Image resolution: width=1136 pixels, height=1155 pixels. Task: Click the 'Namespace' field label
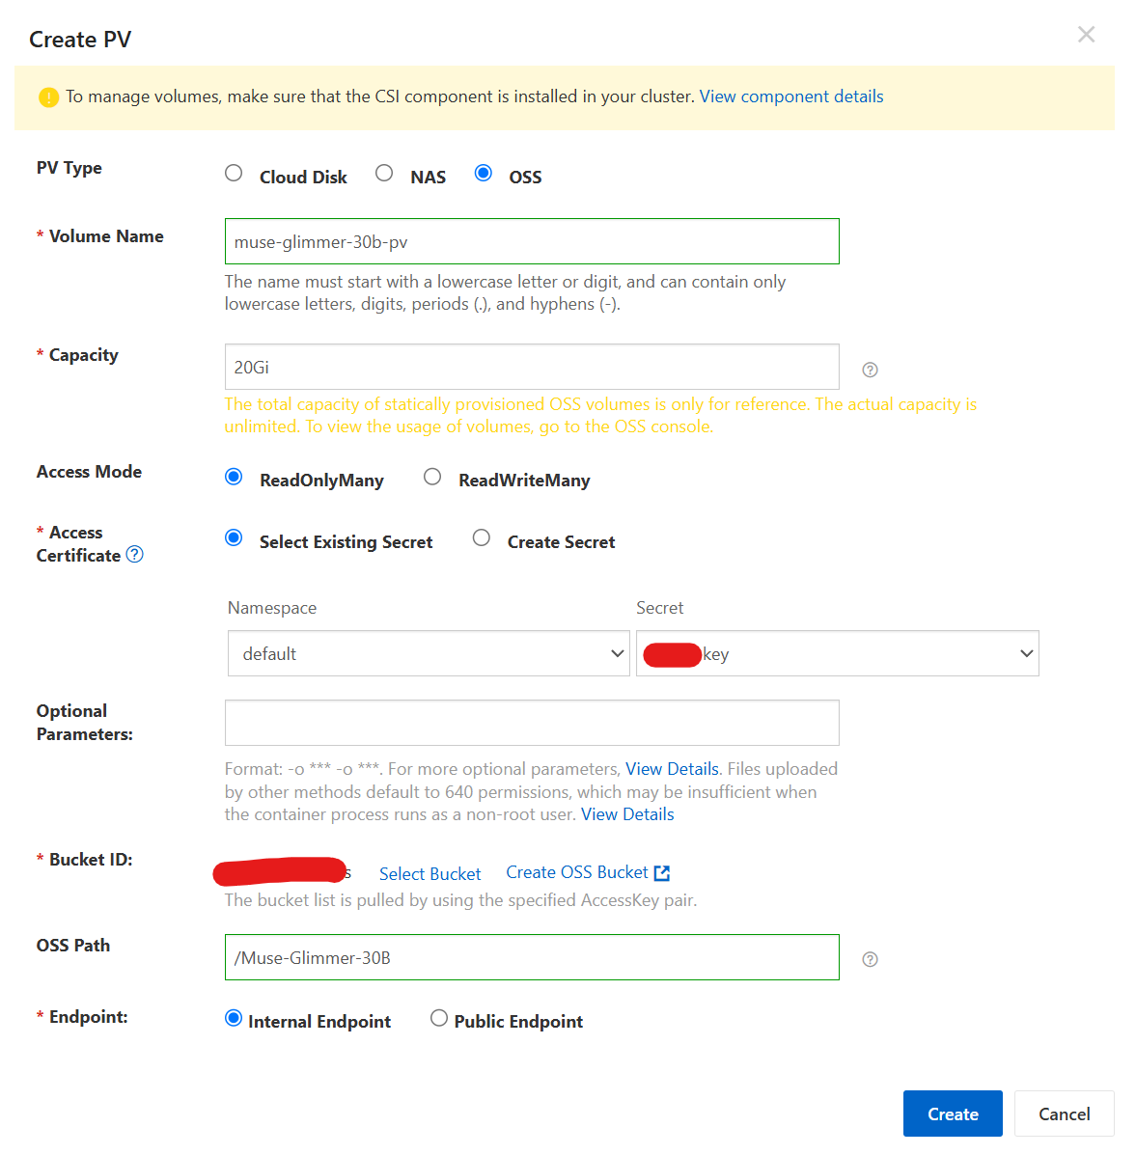[272, 608]
